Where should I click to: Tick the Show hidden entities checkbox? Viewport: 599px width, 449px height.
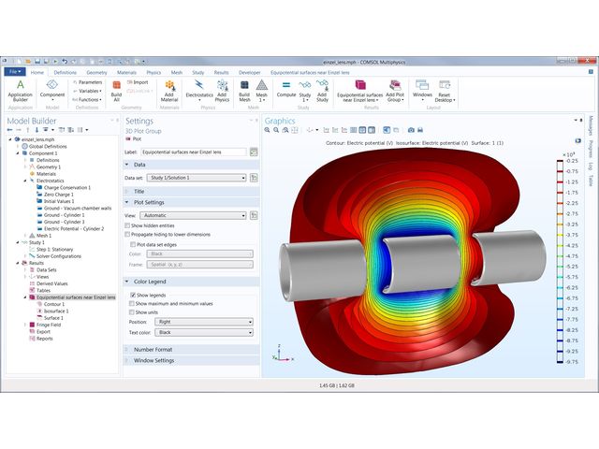pyautogui.click(x=128, y=225)
